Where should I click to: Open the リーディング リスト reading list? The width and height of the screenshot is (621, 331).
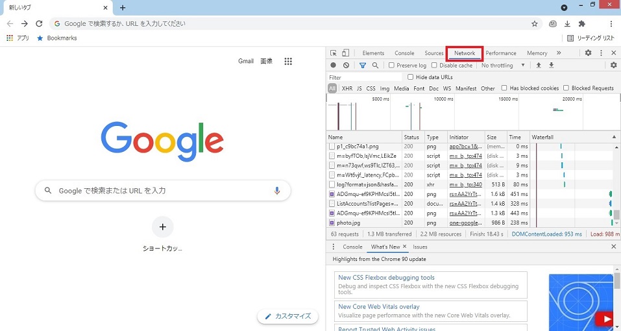coord(591,38)
